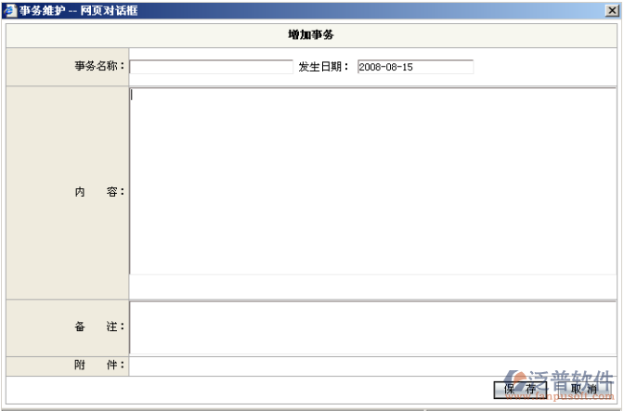The width and height of the screenshot is (624, 411).
Task: Click the 保存 button
Action: coord(520,390)
